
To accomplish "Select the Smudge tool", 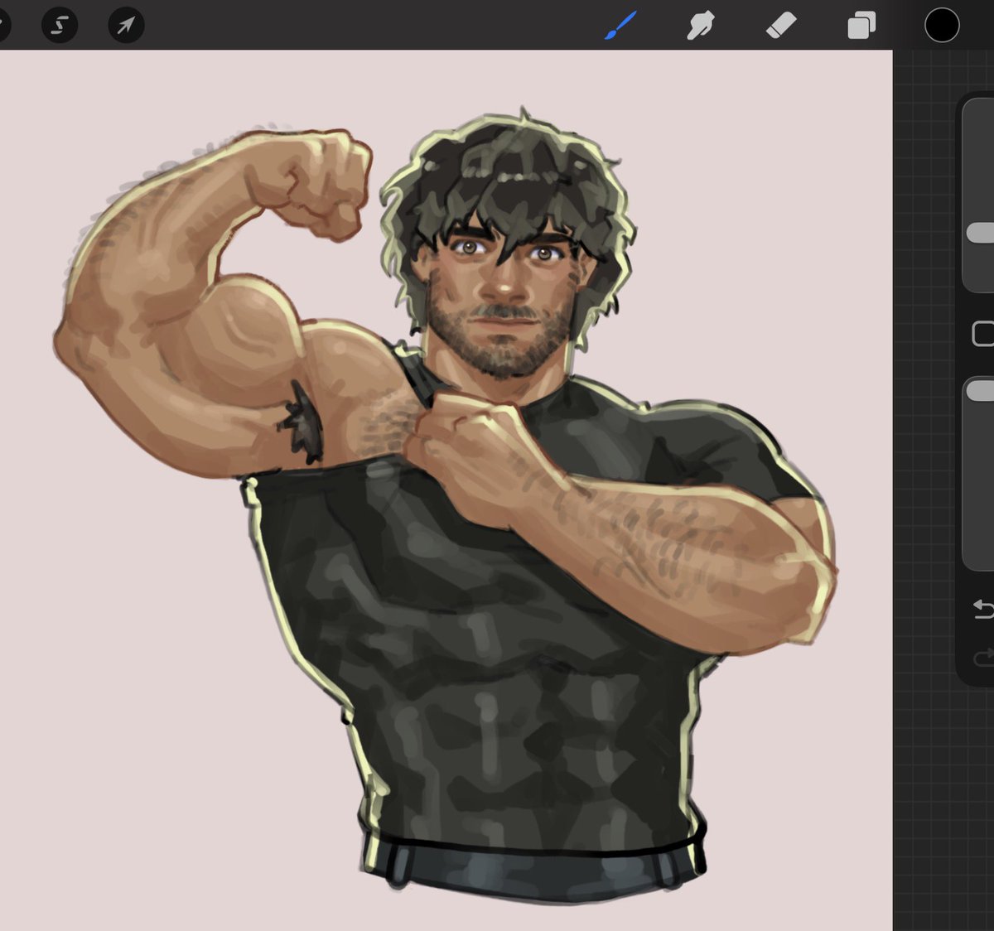I will tap(701, 26).
